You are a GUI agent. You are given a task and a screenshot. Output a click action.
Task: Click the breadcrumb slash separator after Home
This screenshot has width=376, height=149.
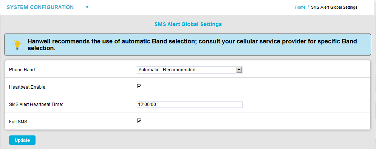coord(308,8)
